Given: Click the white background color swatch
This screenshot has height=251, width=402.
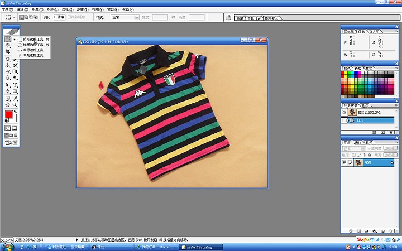Looking at the screenshot, I should pos(15,119).
